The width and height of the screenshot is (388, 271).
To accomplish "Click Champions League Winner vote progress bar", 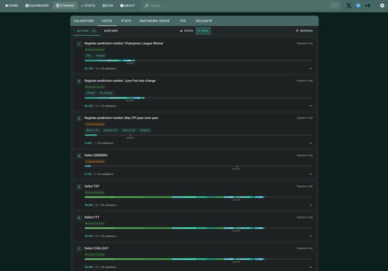I will point(199,60).
